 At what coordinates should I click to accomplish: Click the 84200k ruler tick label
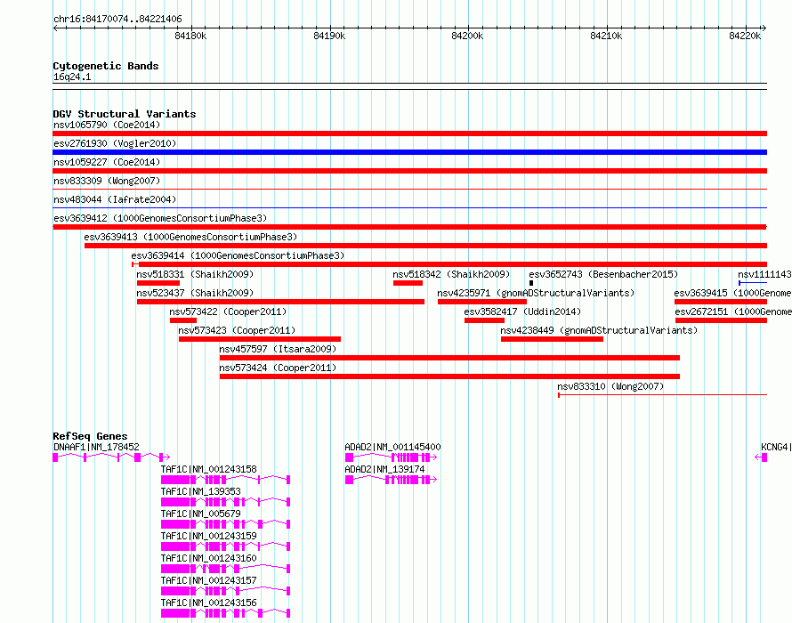click(x=467, y=36)
